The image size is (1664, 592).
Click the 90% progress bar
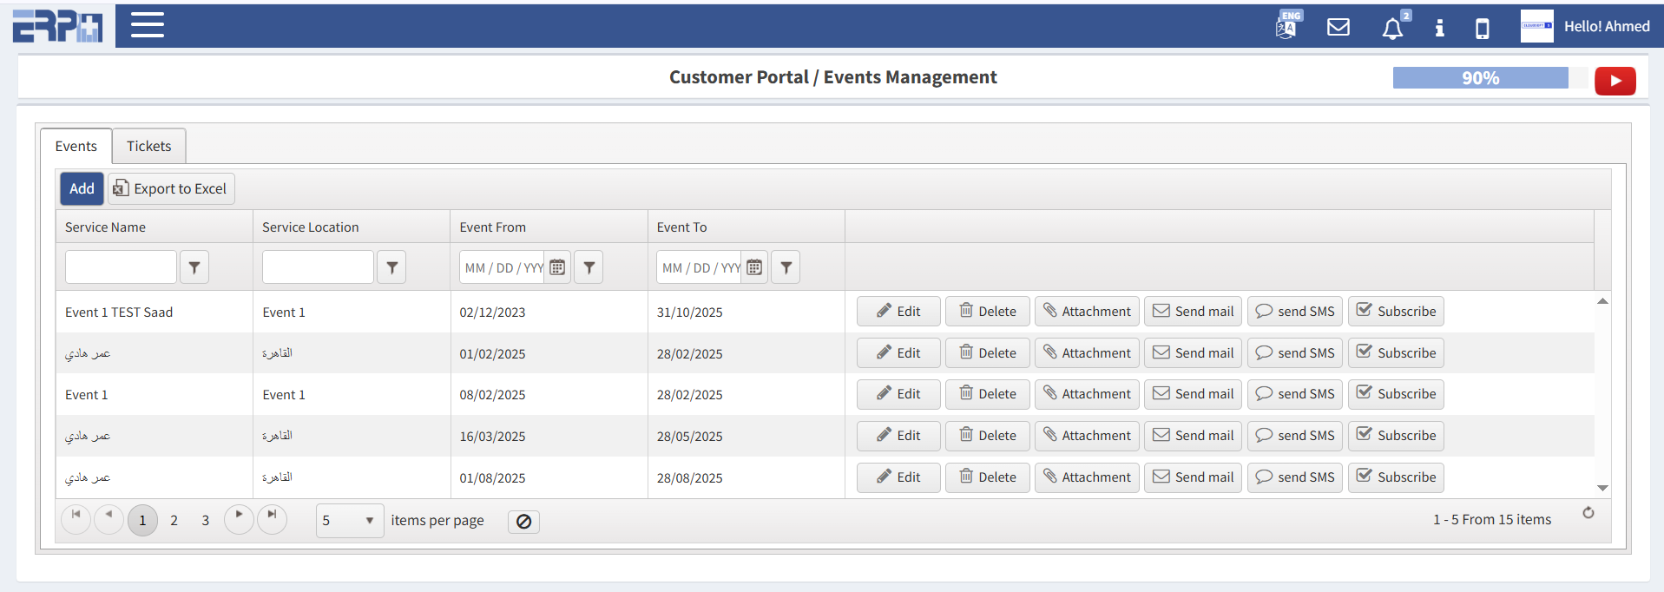1480,78
